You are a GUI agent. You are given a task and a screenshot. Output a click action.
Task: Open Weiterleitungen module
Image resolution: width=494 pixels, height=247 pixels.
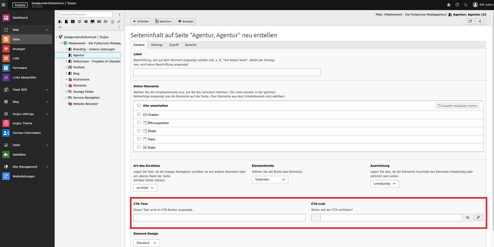(27, 176)
